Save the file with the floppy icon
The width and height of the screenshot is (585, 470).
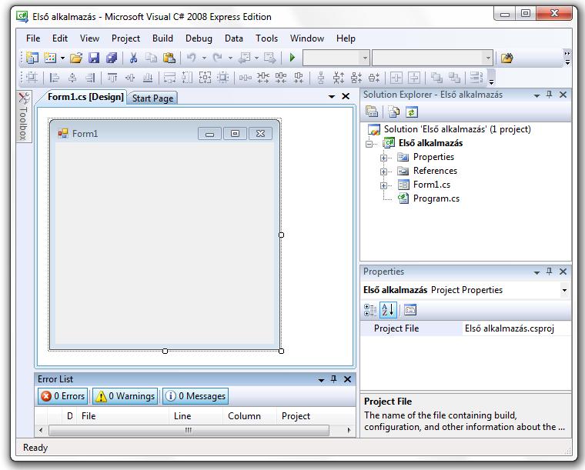pos(94,58)
